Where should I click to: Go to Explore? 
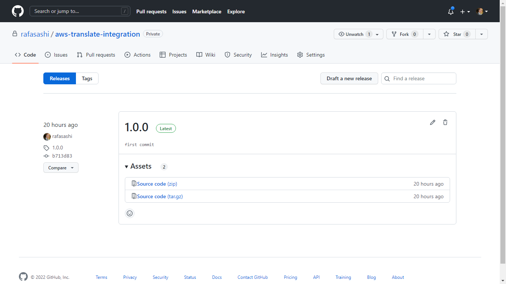pyautogui.click(x=236, y=11)
